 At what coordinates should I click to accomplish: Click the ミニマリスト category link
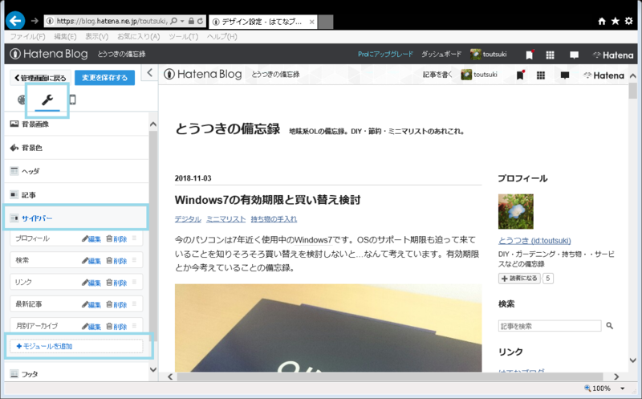[x=226, y=219]
